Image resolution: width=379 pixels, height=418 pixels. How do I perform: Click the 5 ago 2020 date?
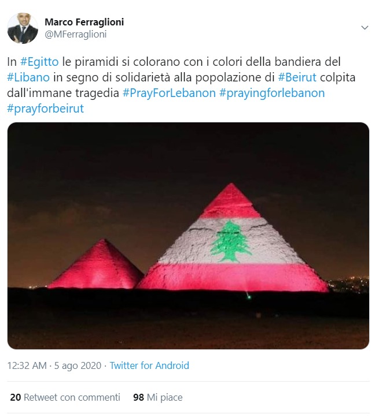coord(78,365)
